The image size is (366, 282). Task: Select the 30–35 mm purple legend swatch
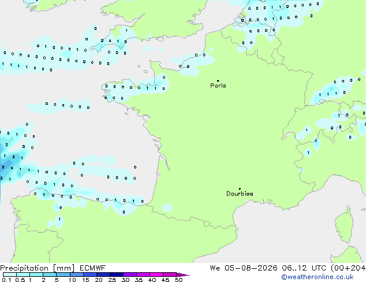129,275
